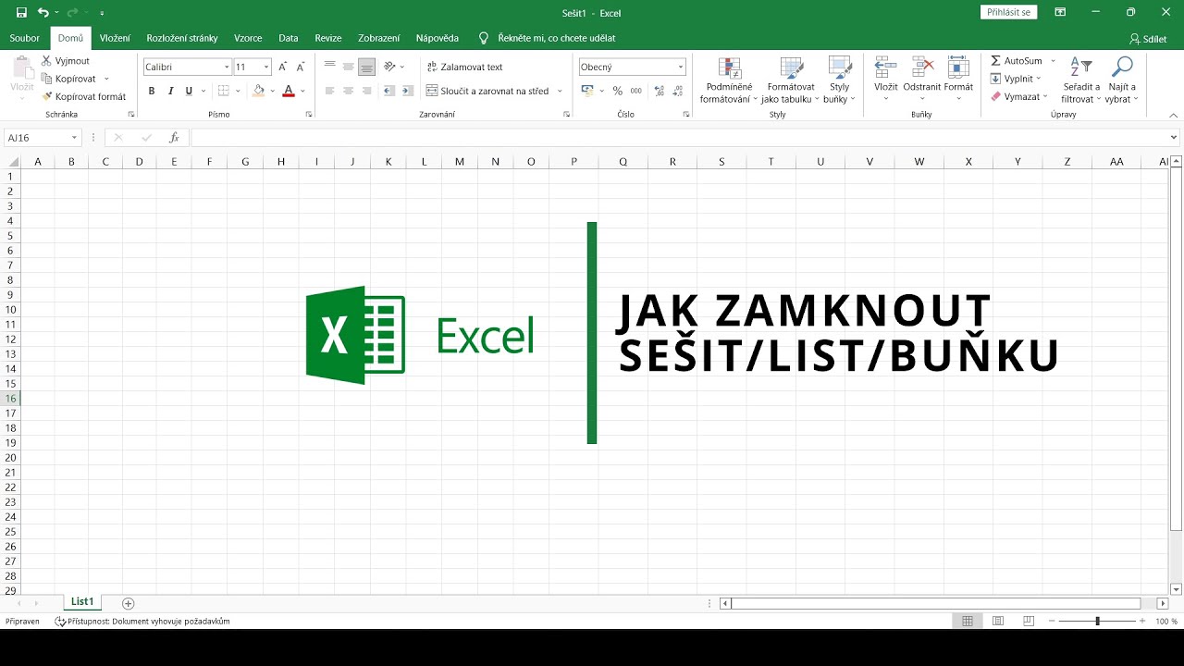Viewport: 1184px width, 666px height.
Task: Open the font size 11 dropdown
Action: pyautogui.click(x=266, y=68)
